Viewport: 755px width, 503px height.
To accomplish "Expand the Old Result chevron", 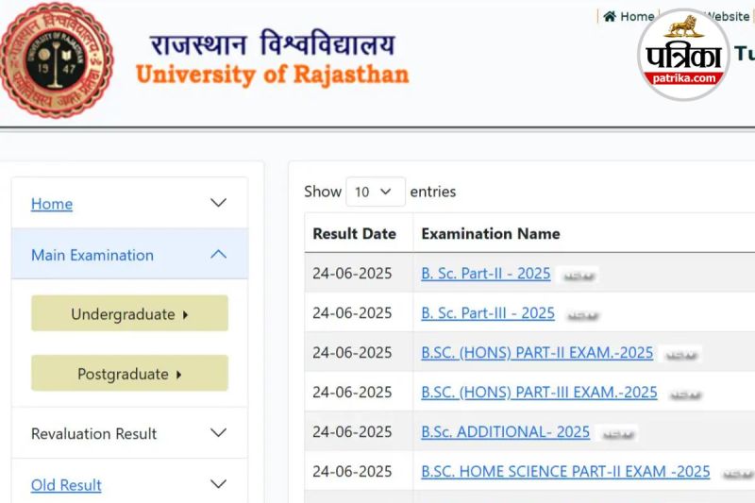I will [218, 484].
